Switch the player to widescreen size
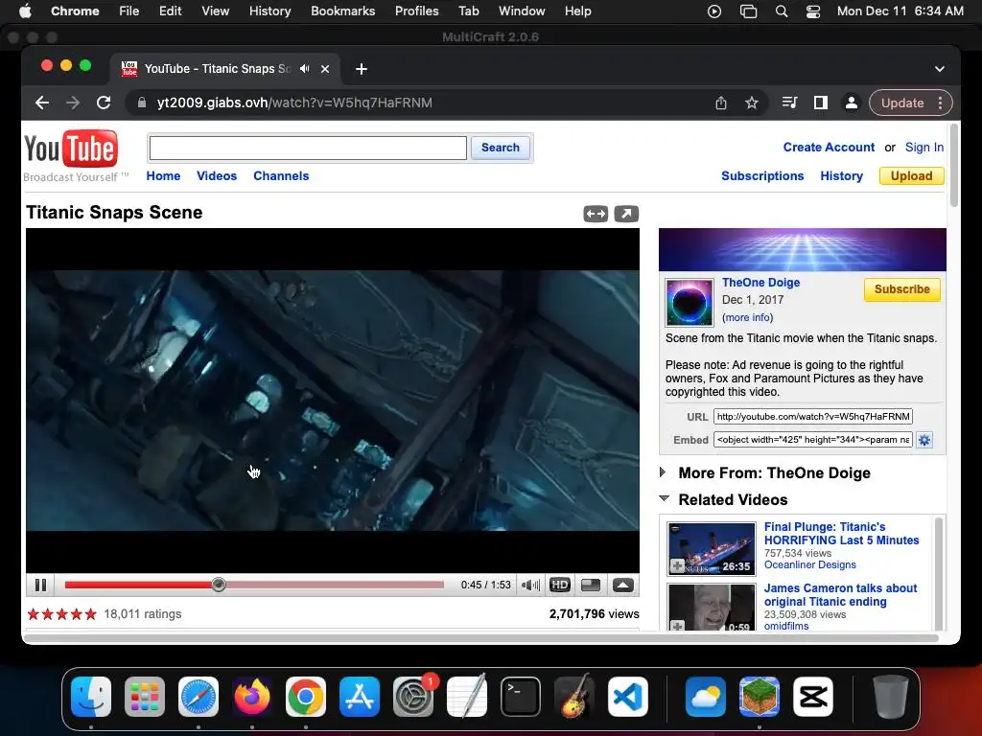Viewport: 982px width, 736px height. 591,585
